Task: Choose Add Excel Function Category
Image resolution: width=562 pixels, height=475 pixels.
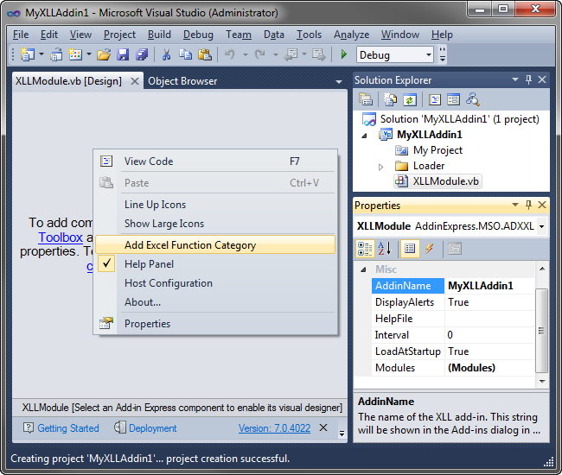Action: 215,244
